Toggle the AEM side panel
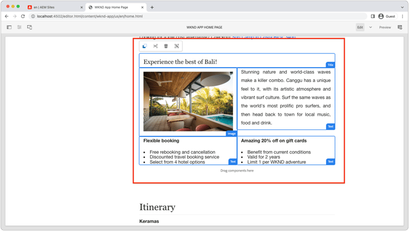Viewport: 409px width, 231px height. 9,27
